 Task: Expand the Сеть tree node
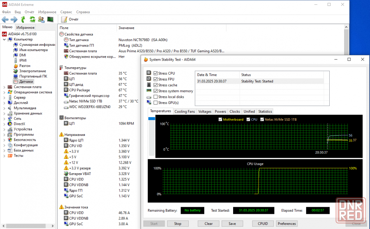(4, 119)
